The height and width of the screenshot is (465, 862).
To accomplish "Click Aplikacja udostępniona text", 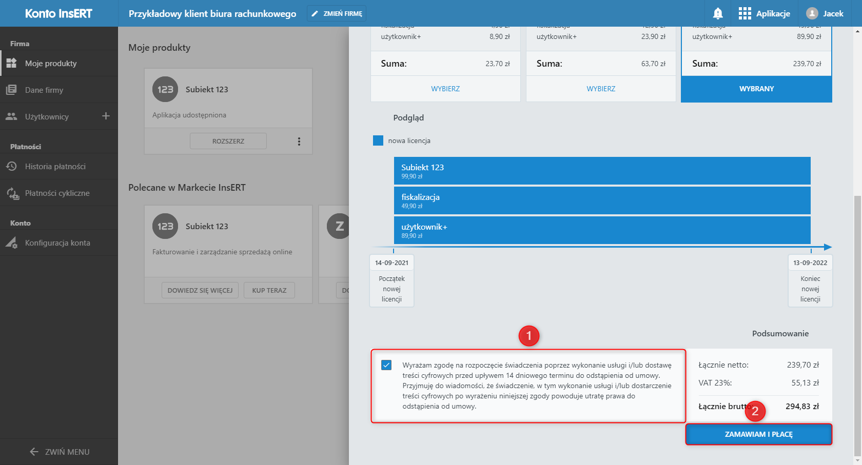I will (x=189, y=115).
